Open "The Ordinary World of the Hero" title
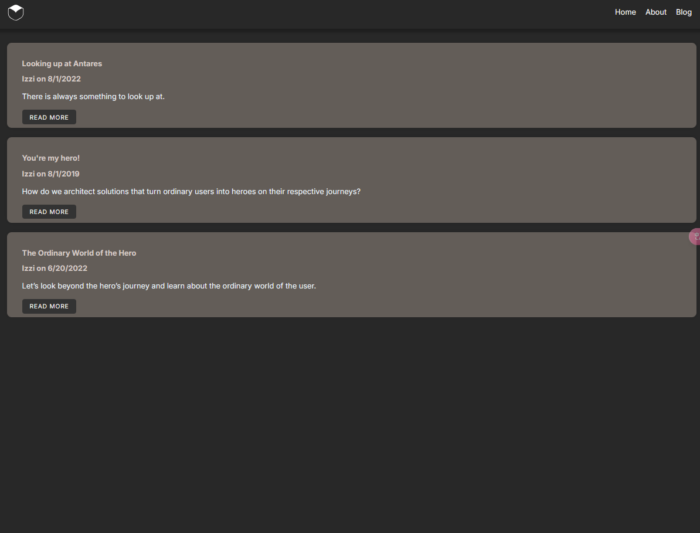 pyautogui.click(x=79, y=253)
